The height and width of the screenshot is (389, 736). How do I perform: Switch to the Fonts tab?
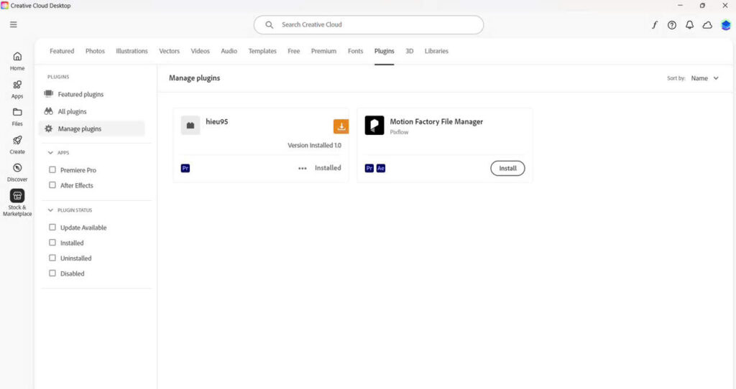[x=355, y=51]
